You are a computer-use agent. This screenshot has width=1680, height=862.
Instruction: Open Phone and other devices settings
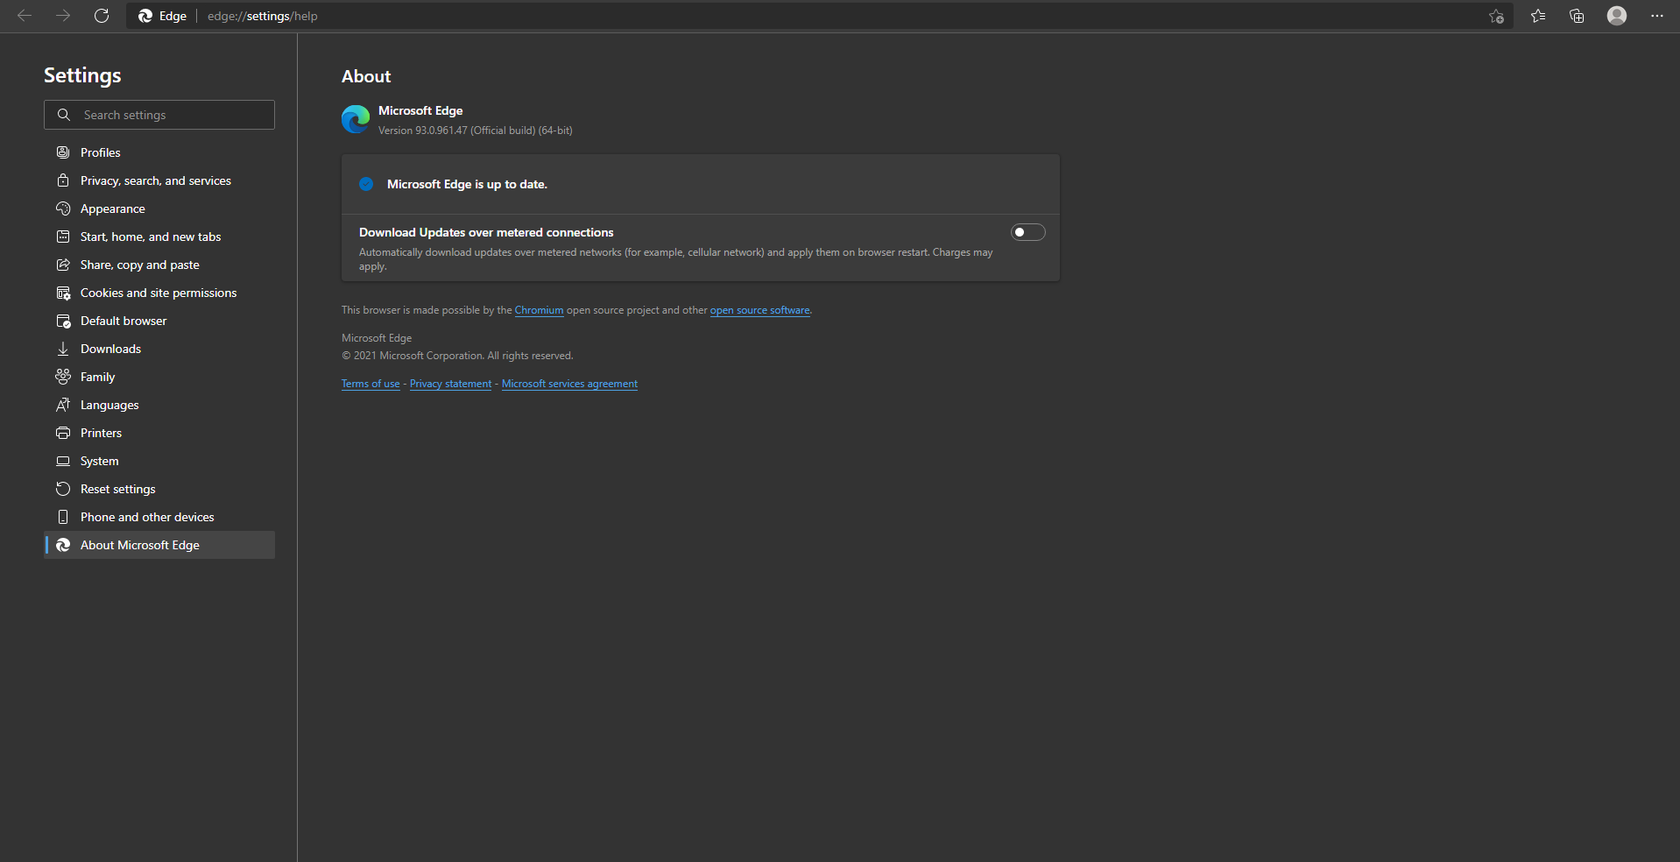146,517
